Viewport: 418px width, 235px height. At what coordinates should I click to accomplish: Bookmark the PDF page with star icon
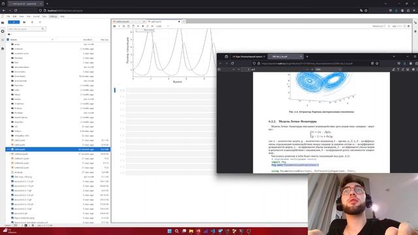377,63
